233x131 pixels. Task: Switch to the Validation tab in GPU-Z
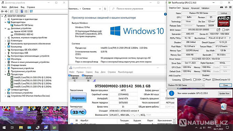pyautogui.click(x=205, y=8)
